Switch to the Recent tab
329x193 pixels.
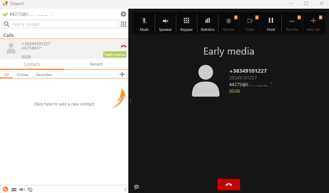96,64
